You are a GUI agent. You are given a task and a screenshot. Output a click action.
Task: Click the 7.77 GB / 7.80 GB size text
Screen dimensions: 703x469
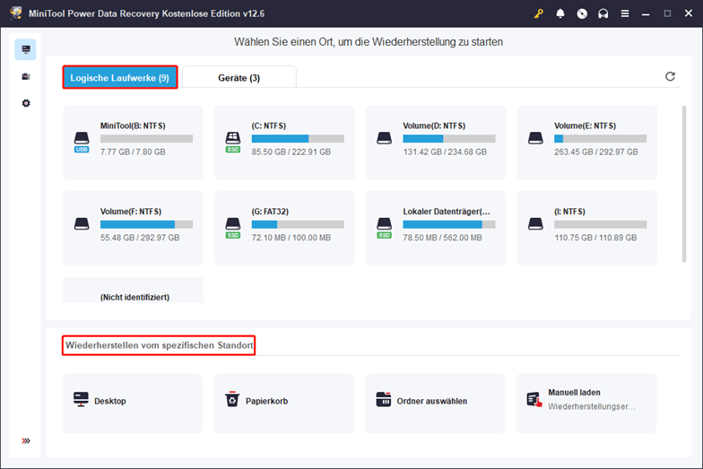[133, 152]
